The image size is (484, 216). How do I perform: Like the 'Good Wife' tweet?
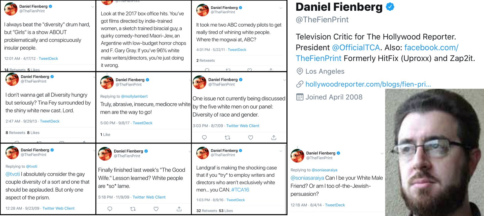pos(156,209)
